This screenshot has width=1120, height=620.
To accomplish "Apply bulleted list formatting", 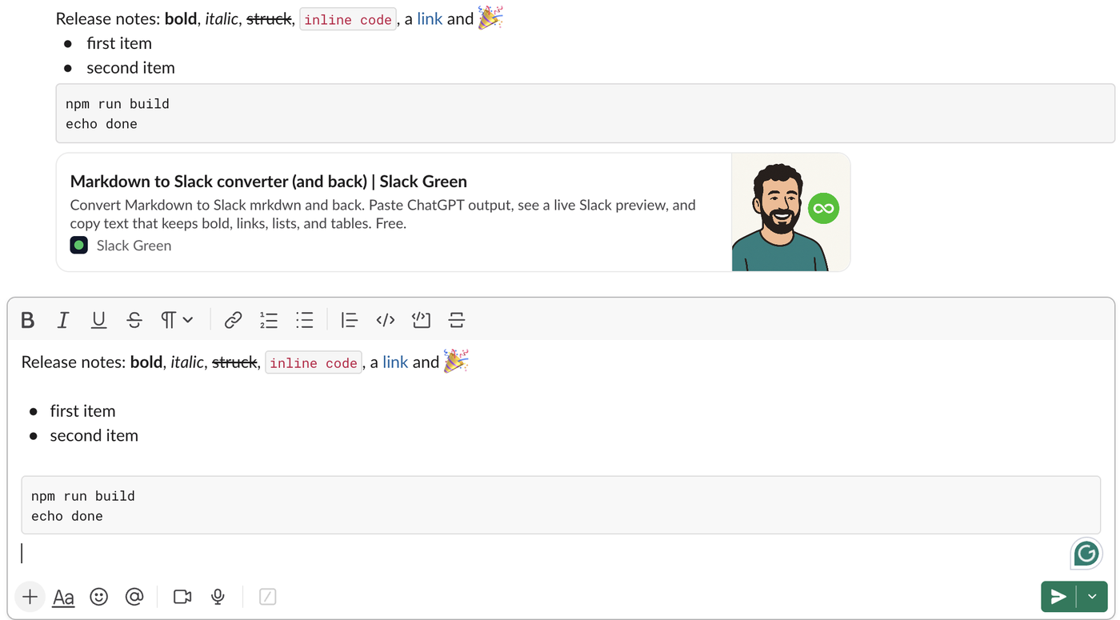I will click(x=305, y=320).
